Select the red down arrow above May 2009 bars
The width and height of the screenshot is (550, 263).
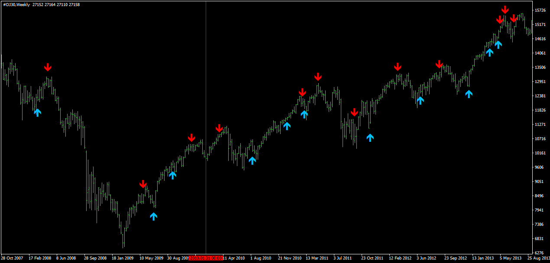(143, 184)
